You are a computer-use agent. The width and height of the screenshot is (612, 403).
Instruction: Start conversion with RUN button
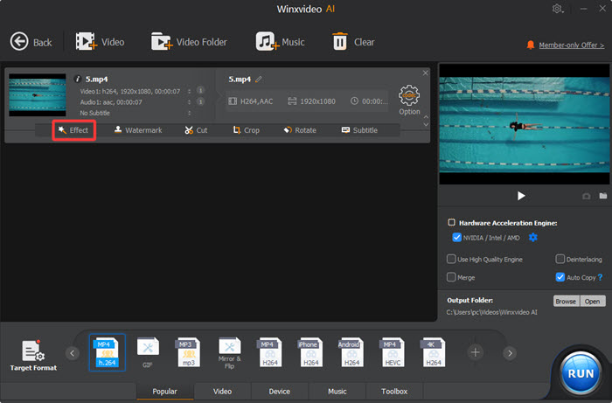(581, 373)
